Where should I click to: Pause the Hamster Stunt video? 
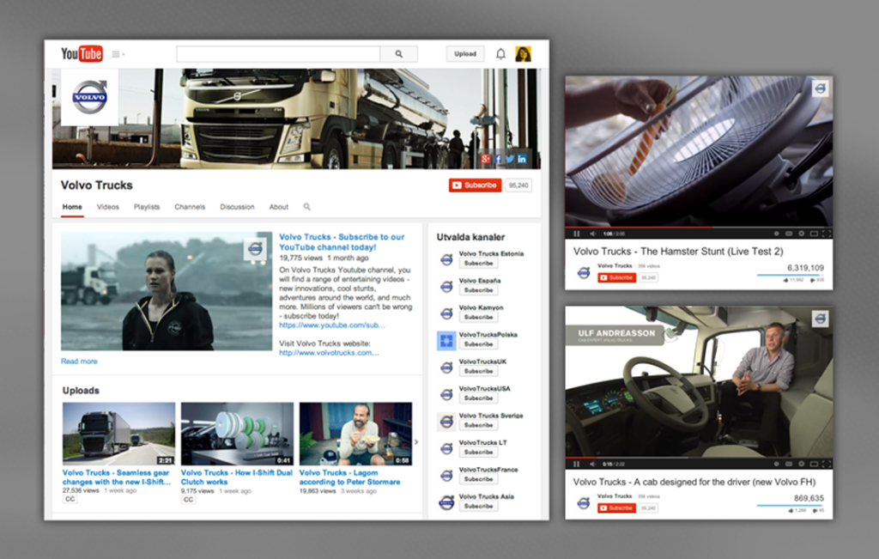[x=576, y=234]
